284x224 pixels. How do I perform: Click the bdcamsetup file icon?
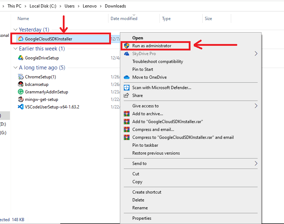(x=21, y=84)
